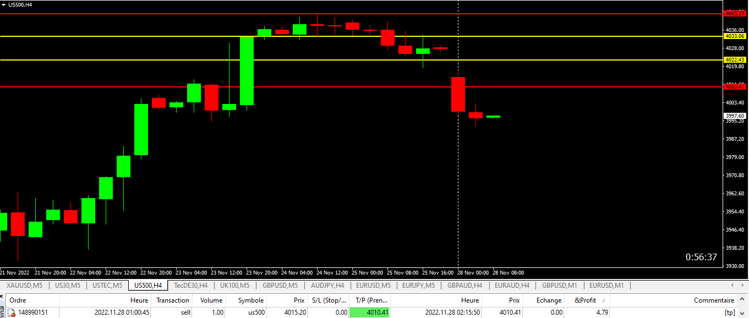749x318 pixels.
Task: Click the candle countdown timer 0:56:37
Action: [701, 257]
